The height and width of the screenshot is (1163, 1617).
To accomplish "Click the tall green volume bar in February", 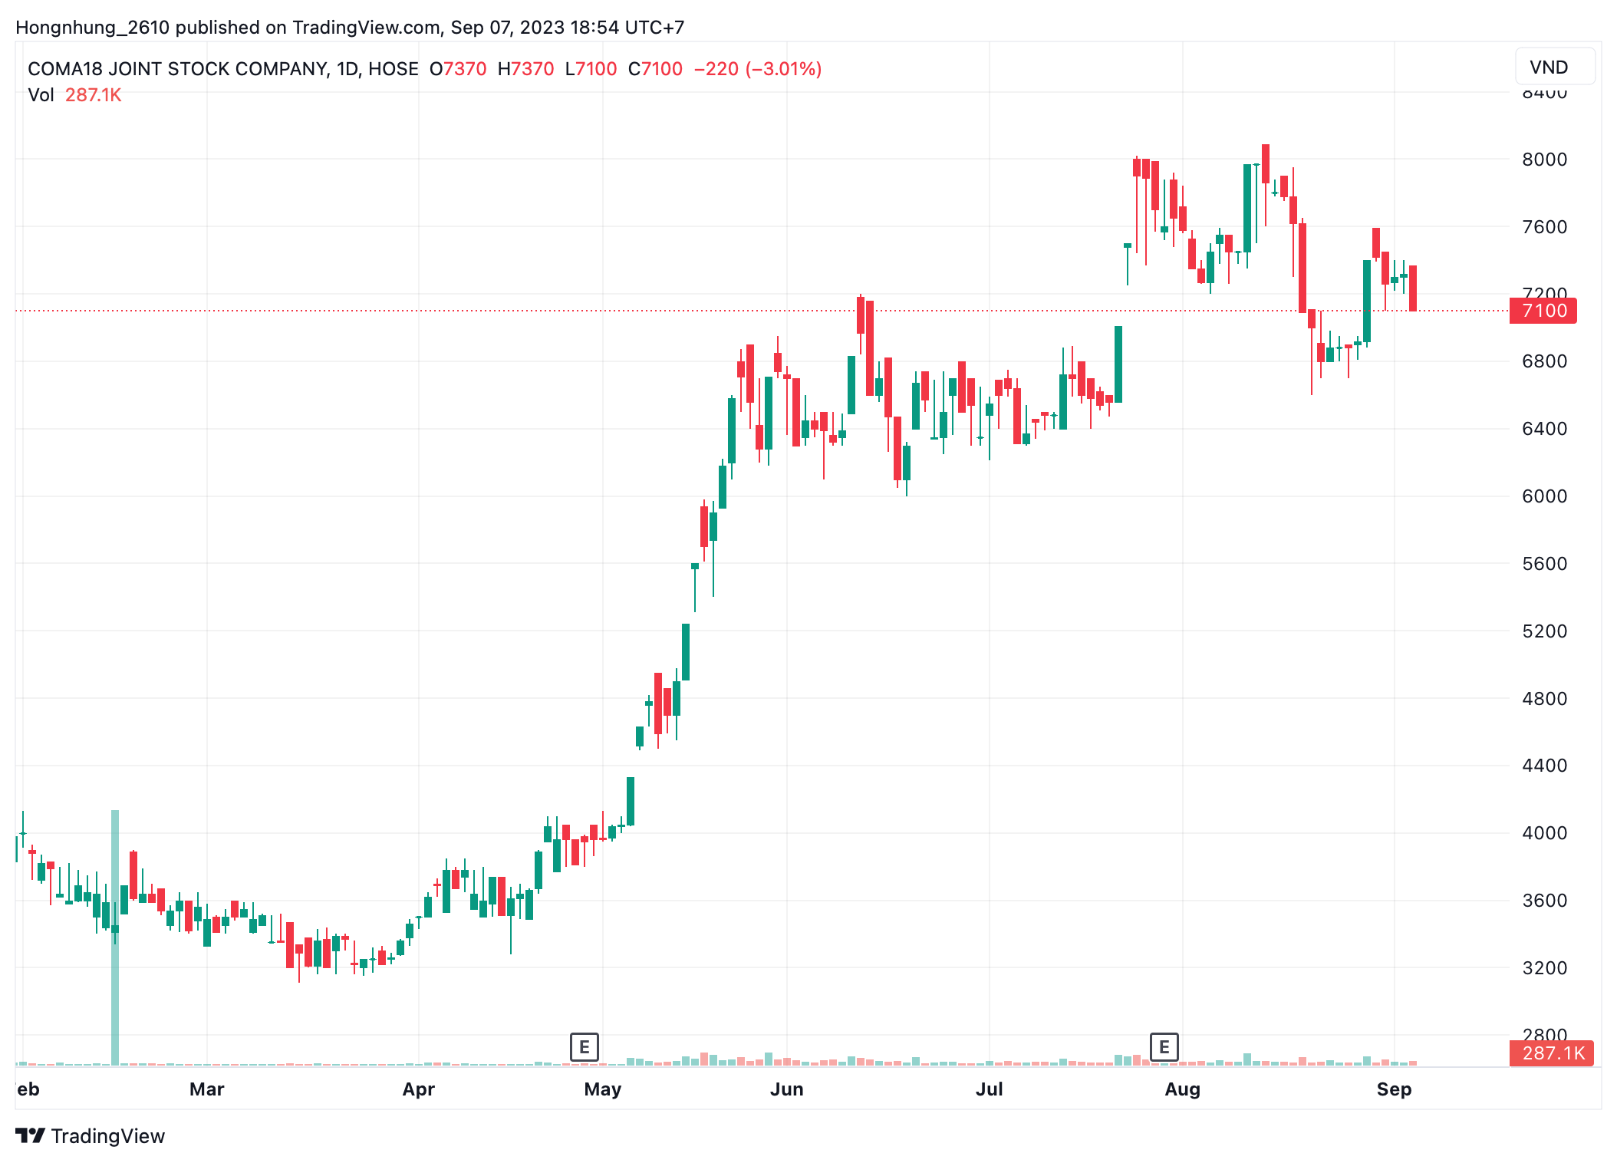I will click(x=115, y=937).
